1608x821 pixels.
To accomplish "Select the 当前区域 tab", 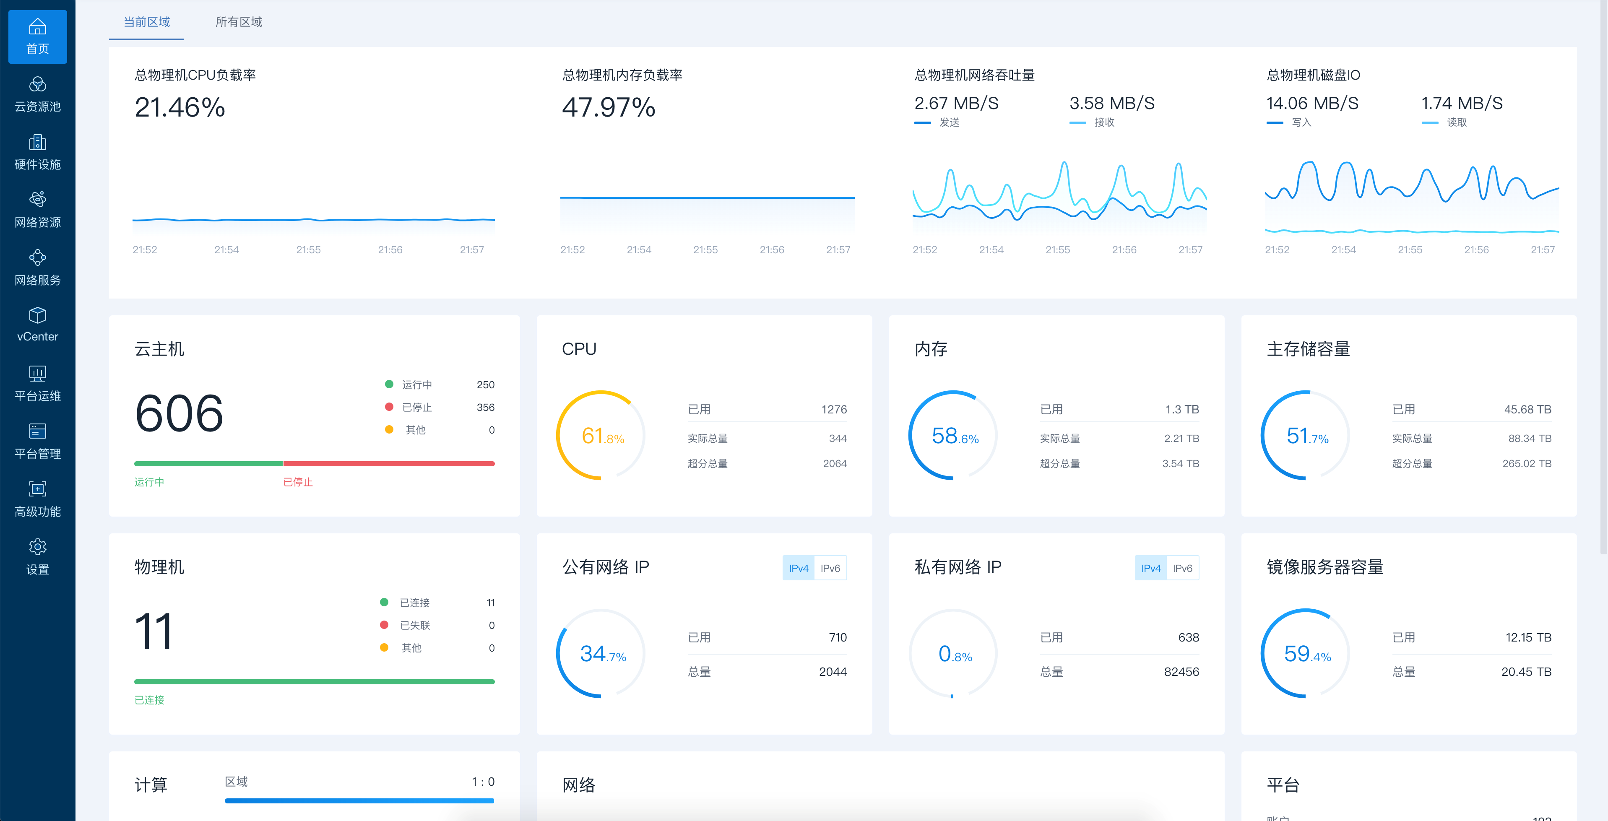I will click(x=147, y=23).
